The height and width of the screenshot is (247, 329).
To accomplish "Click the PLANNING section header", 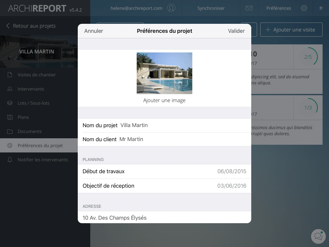I will 93,160.
